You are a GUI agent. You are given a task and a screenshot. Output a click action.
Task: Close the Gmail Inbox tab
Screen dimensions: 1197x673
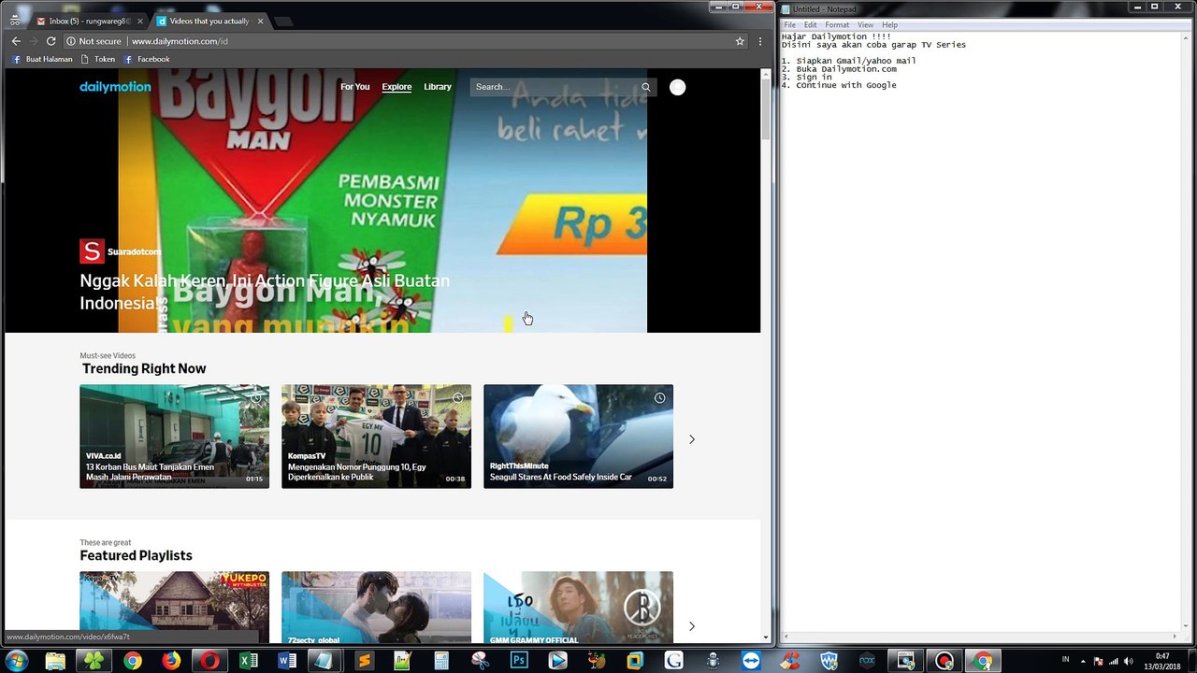pos(140,21)
